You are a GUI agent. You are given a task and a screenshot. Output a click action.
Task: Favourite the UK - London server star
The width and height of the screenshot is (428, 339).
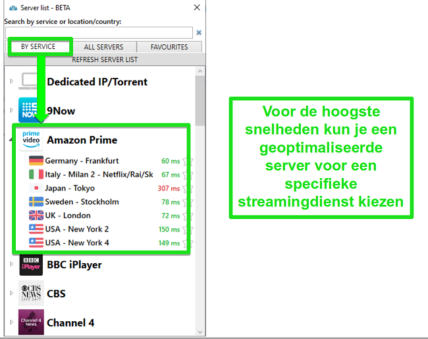[188, 216]
